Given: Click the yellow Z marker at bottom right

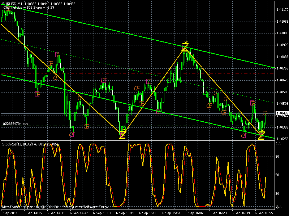Looking at the screenshot, I should pos(261,135).
